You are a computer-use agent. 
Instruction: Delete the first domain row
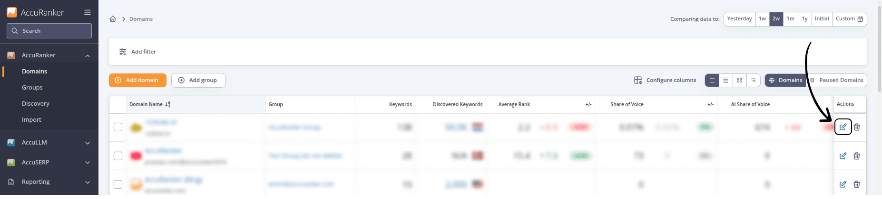(857, 127)
